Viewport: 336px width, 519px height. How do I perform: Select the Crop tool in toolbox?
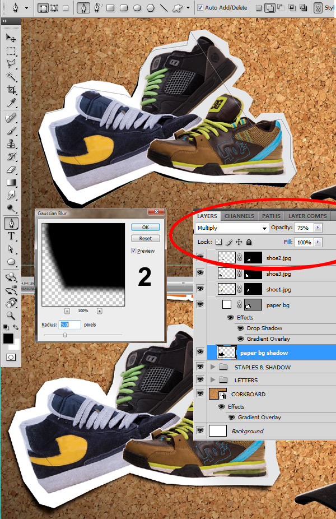[x=11, y=90]
